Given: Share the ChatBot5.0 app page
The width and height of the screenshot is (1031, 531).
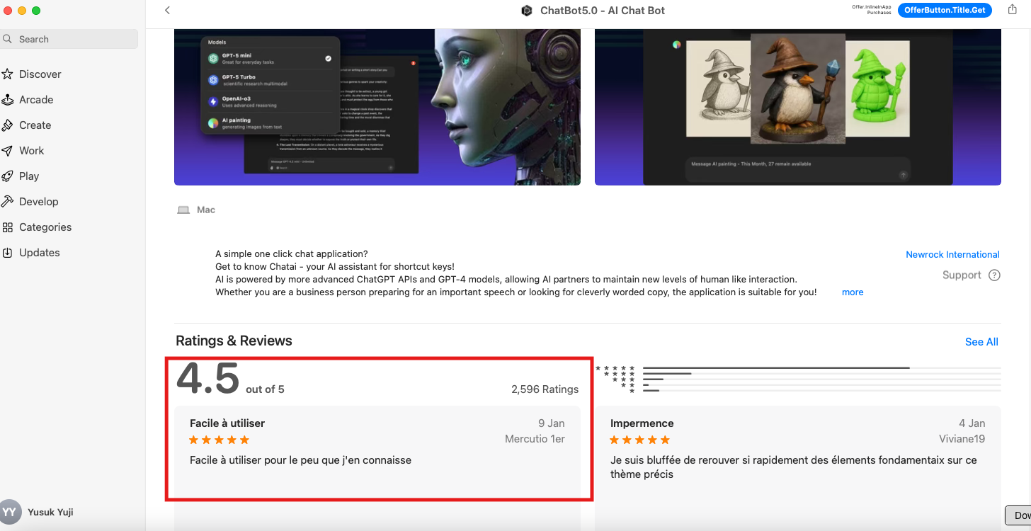Looking at the screenshot, I should coord(1012,11).
